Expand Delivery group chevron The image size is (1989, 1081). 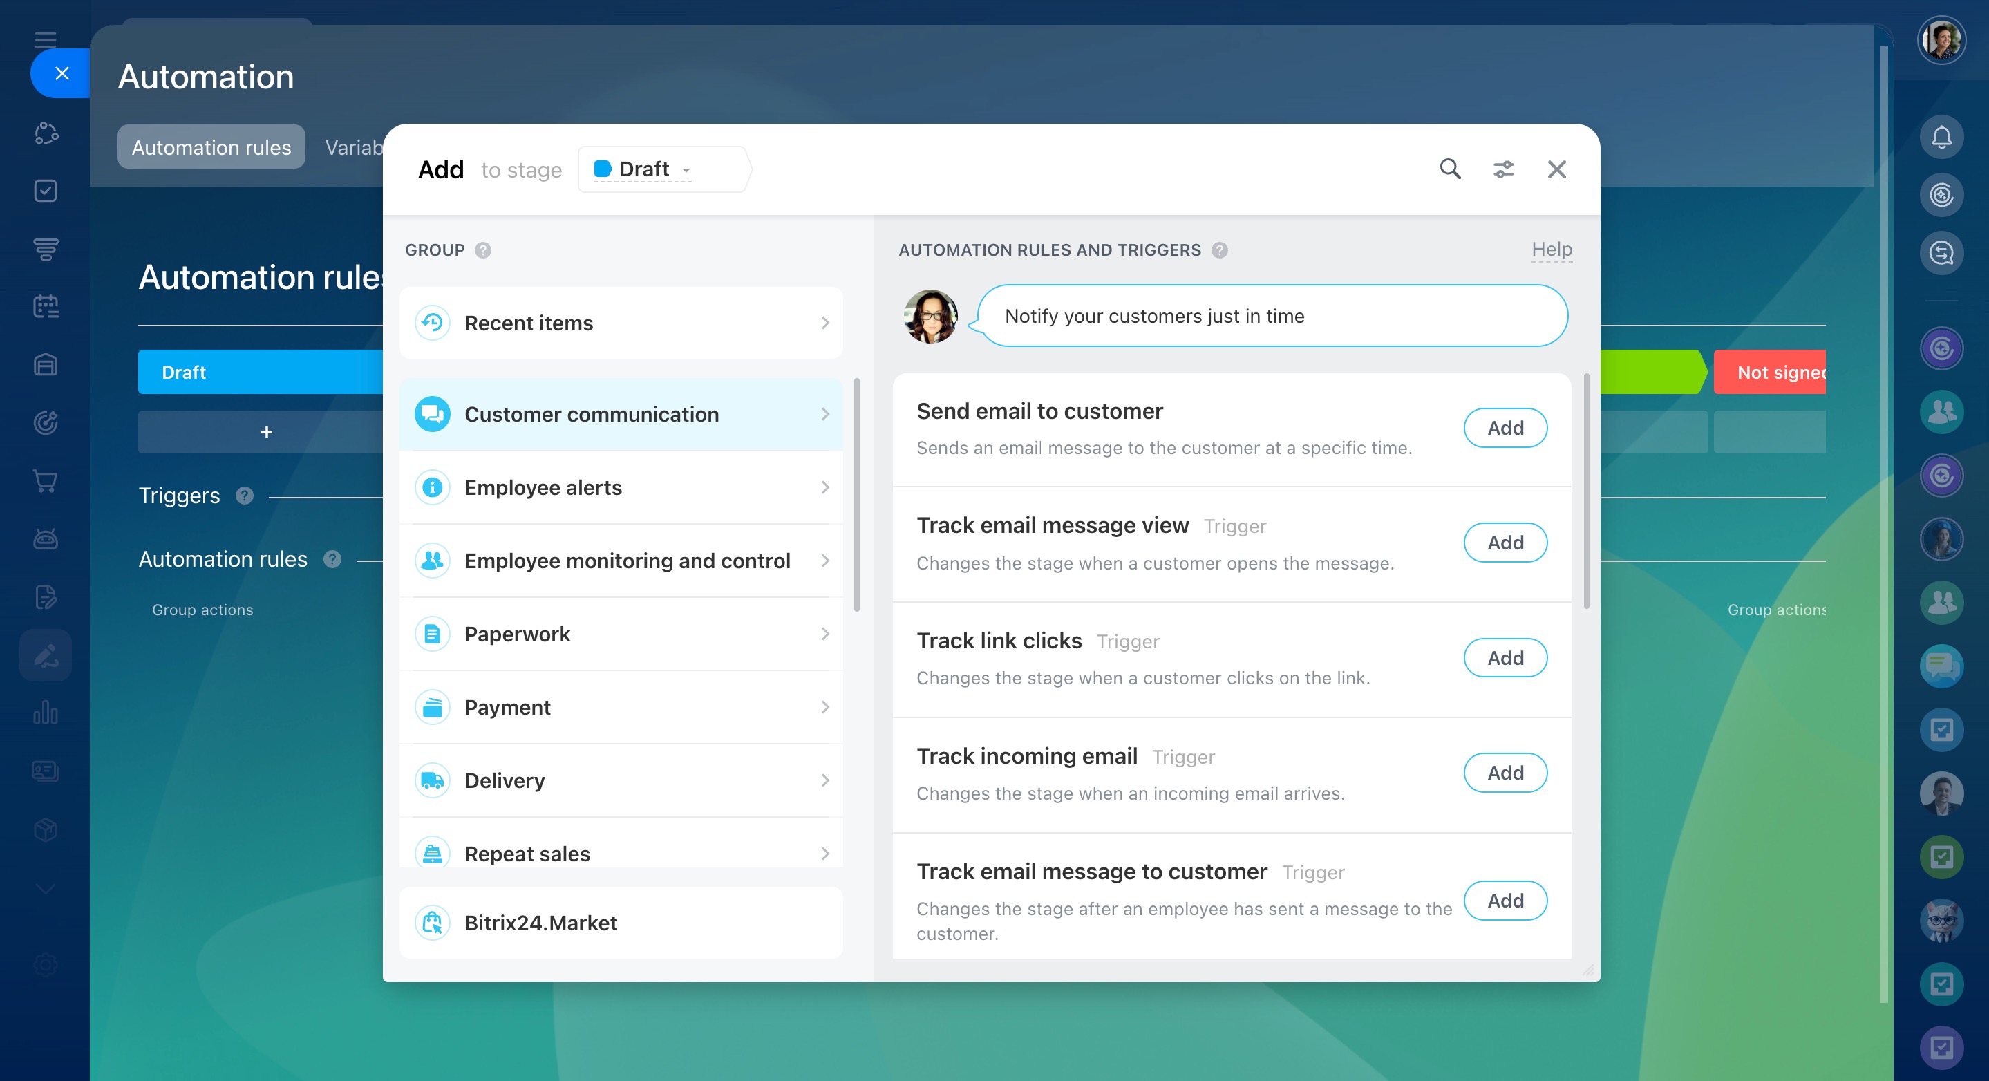click(x=824, y=780)
